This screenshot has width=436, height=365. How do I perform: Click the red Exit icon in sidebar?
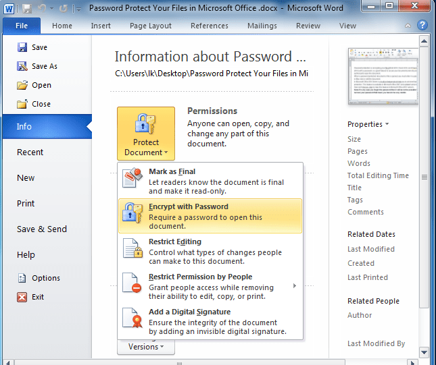[x=22, y=297]
